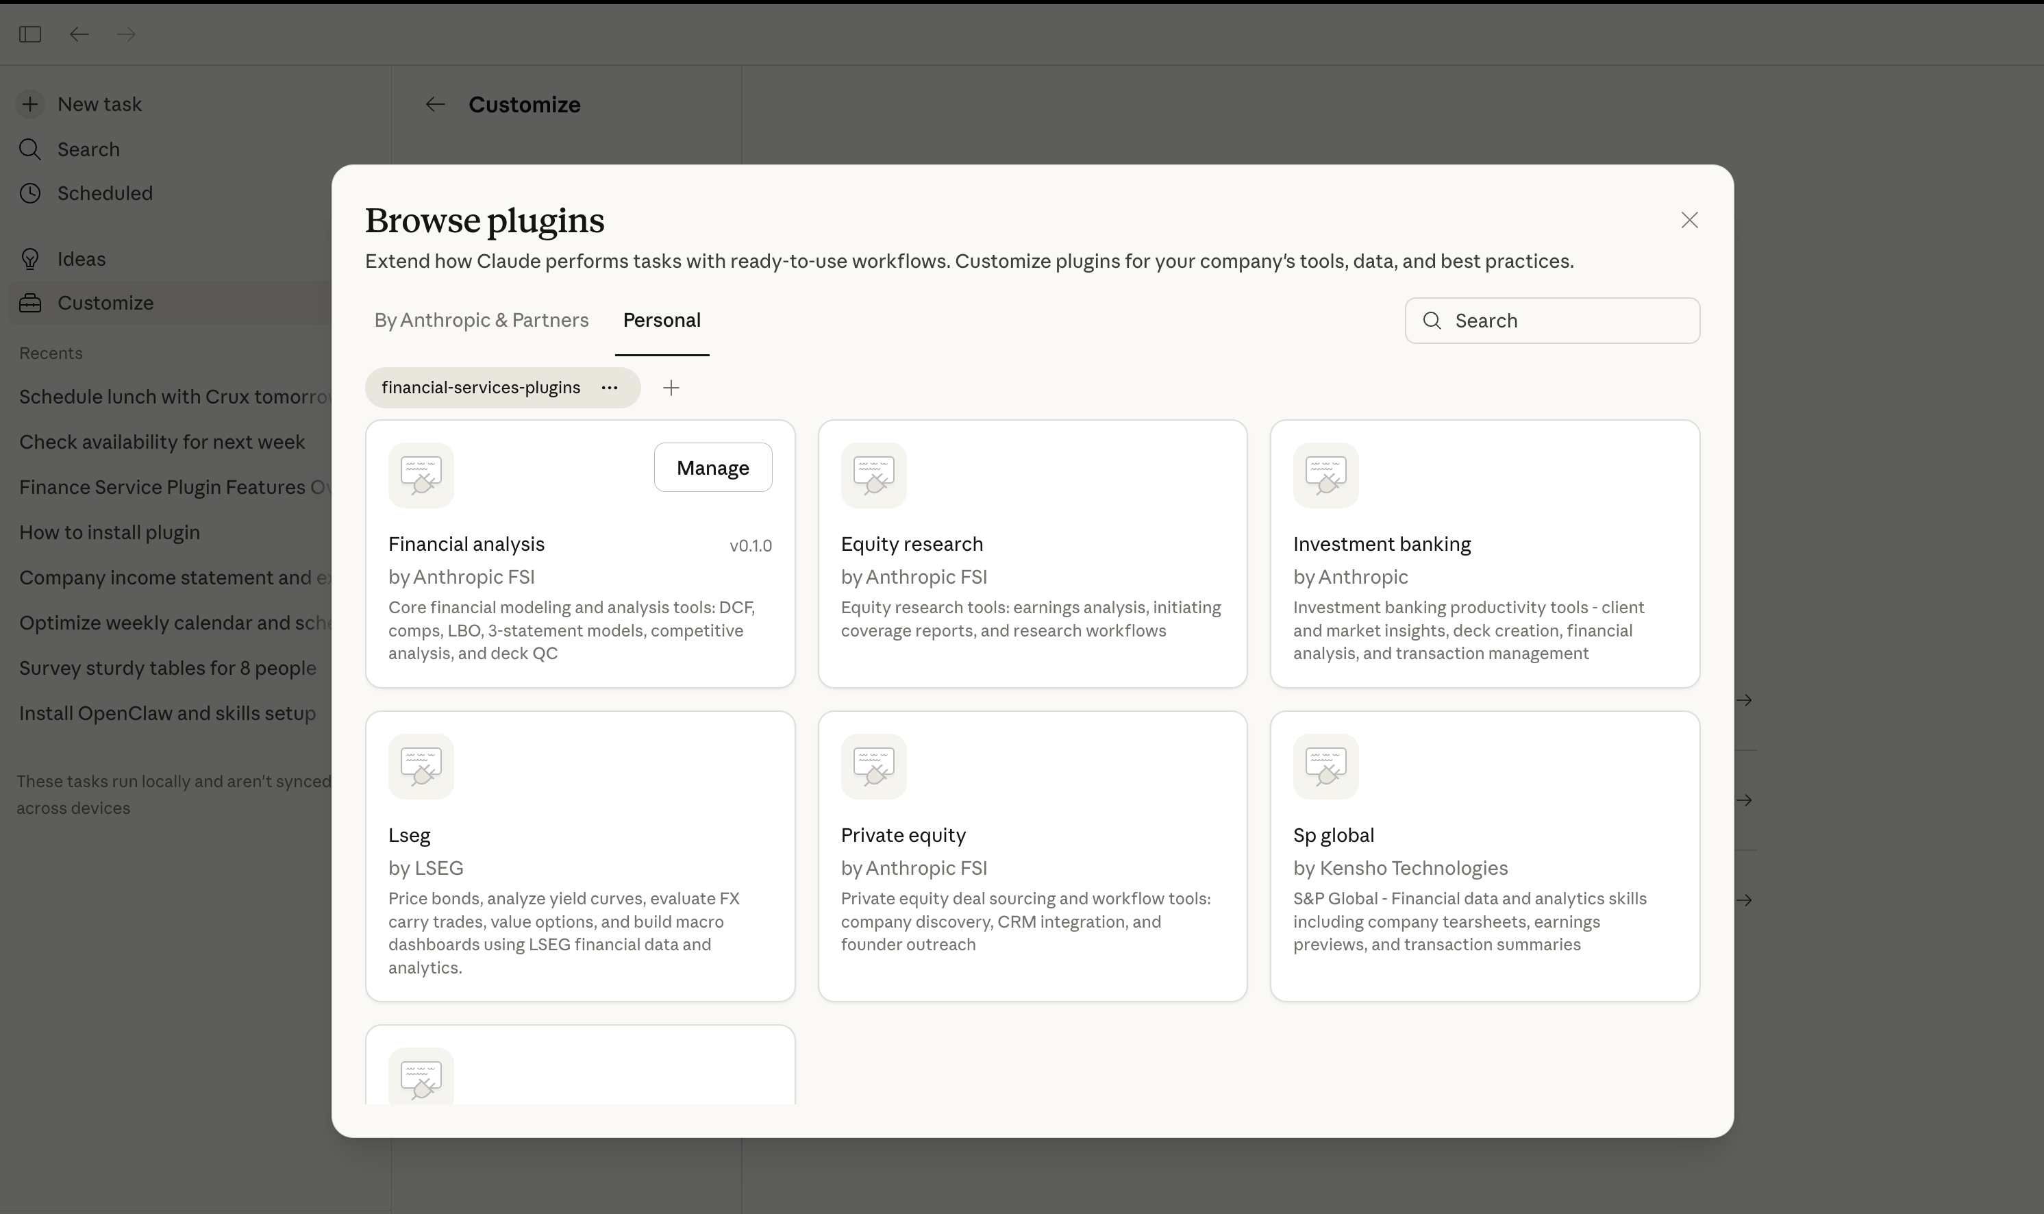The width and height of the screenshot is (2044, 1214).
Task: Navigate back using the Customize back arrow
Action: click(x=435, y=104)
